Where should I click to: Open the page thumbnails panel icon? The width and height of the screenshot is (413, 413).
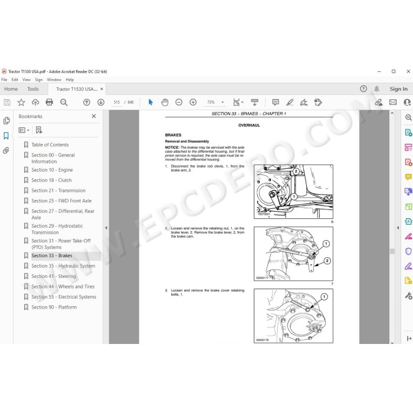pos(6,120)
